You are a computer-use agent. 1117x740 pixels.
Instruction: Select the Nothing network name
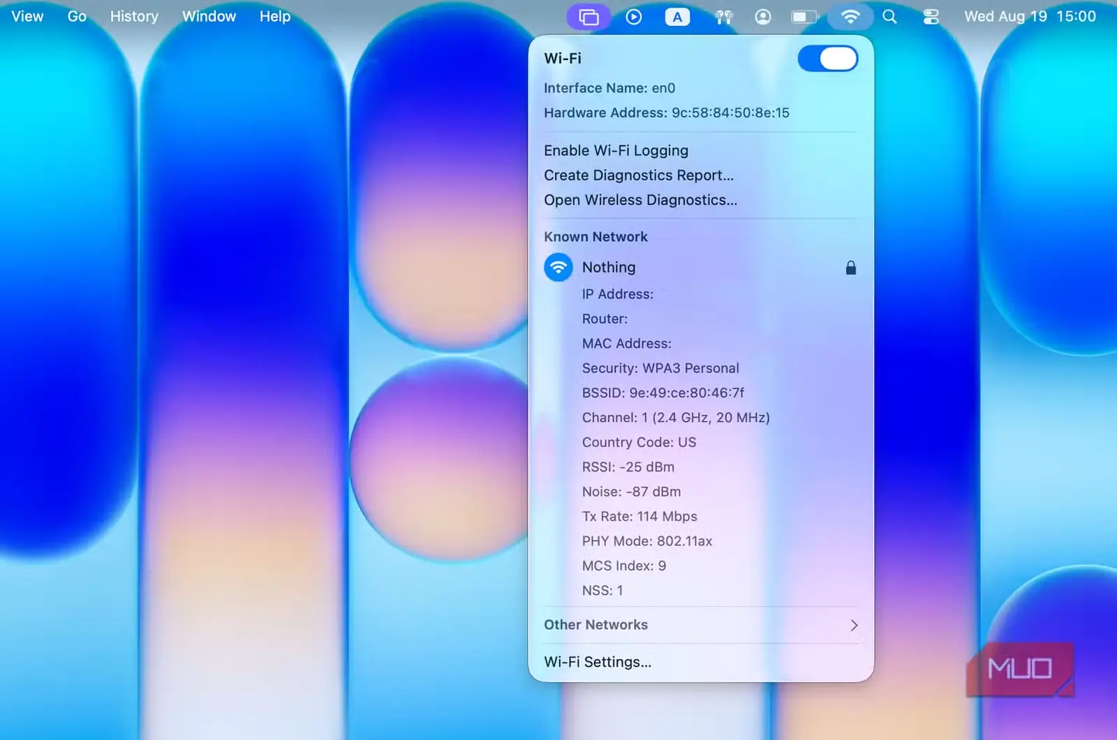pos(609,267)
